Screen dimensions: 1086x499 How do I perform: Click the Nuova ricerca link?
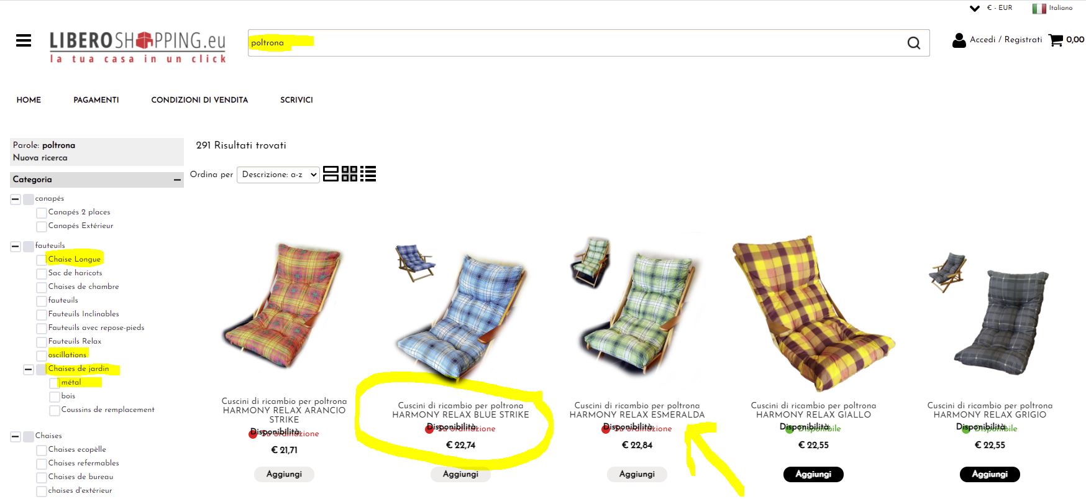pos(40,158)
